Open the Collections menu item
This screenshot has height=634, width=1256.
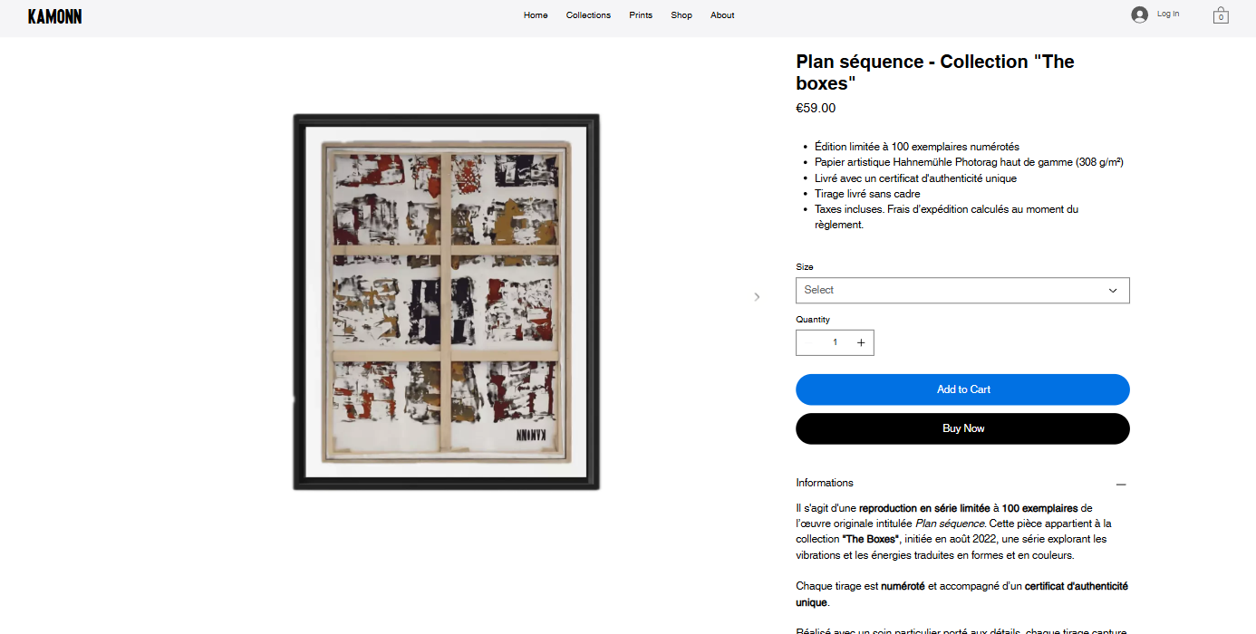588,15
